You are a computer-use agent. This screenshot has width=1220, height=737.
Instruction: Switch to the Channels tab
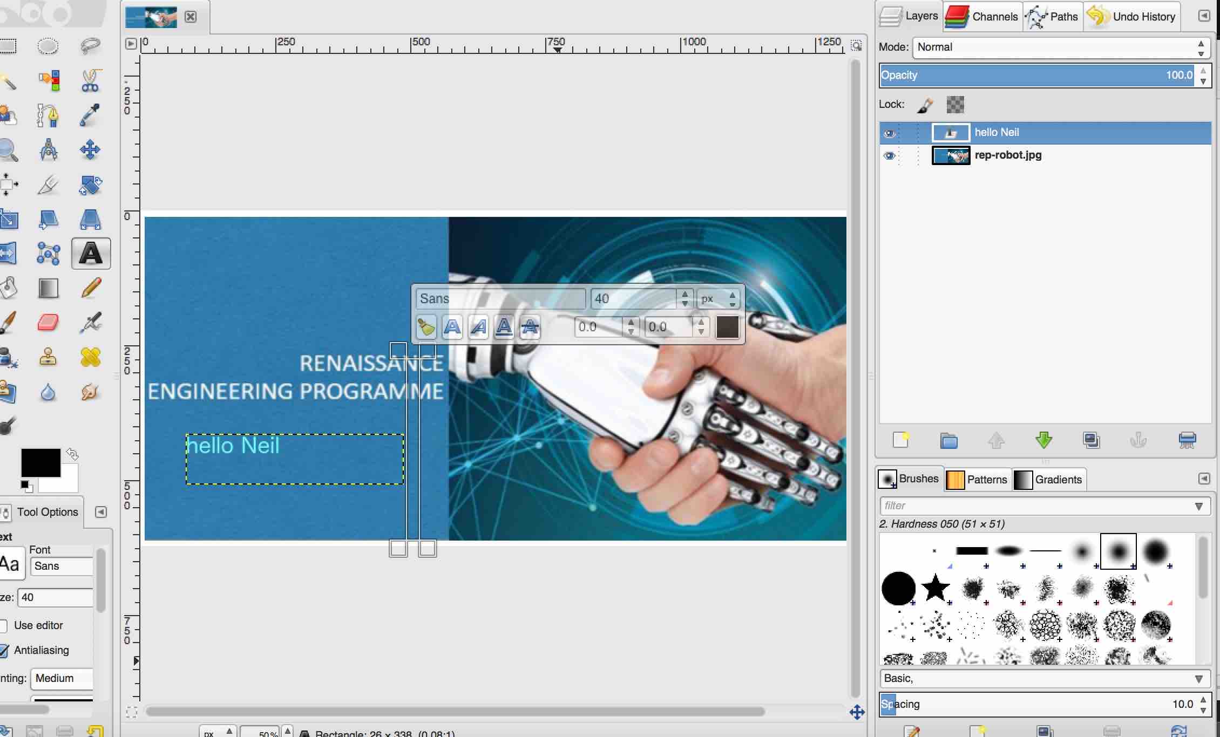(983, 17)
